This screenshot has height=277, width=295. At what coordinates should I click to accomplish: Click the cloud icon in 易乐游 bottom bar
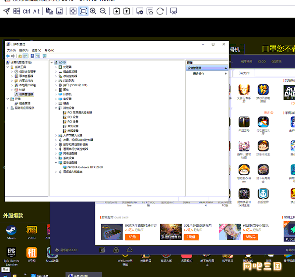130,250
